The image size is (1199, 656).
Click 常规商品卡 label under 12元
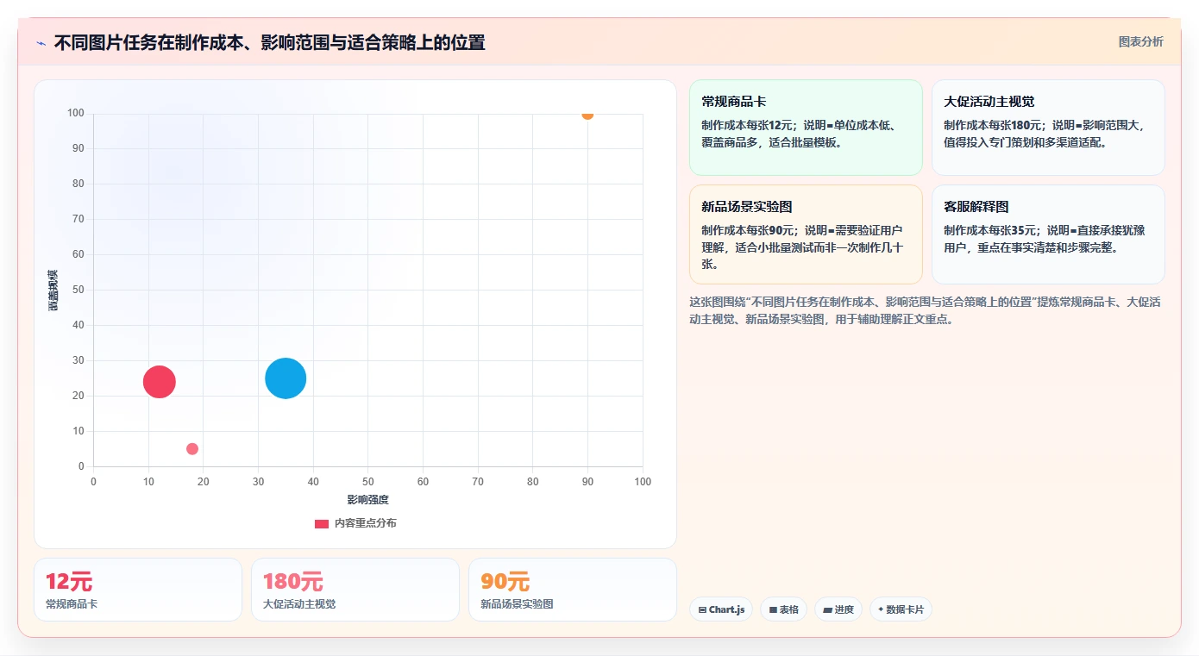(x=72, y=604)
